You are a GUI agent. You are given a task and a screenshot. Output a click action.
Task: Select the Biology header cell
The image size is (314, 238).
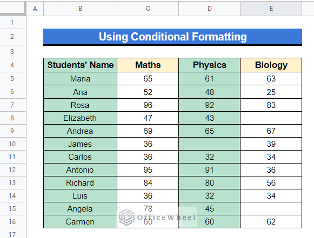coord(271,65)
